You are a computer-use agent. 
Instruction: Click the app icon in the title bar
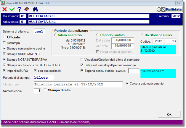(3, 3)
